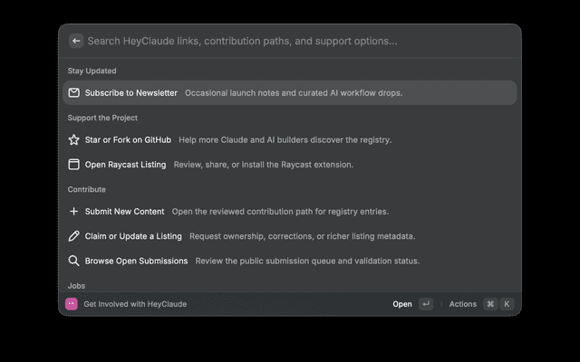Open Browse Open Submissions
Image resolution: width=580 pixels, height=362 pixels.
click(136, 261)
